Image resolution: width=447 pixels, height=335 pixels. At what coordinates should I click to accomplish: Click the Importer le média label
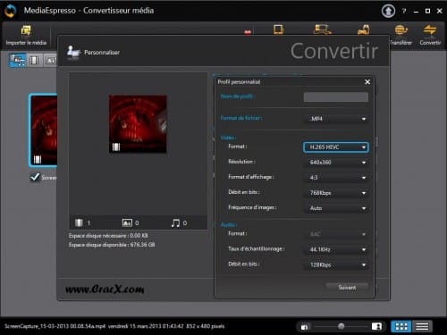pos(26,43)
